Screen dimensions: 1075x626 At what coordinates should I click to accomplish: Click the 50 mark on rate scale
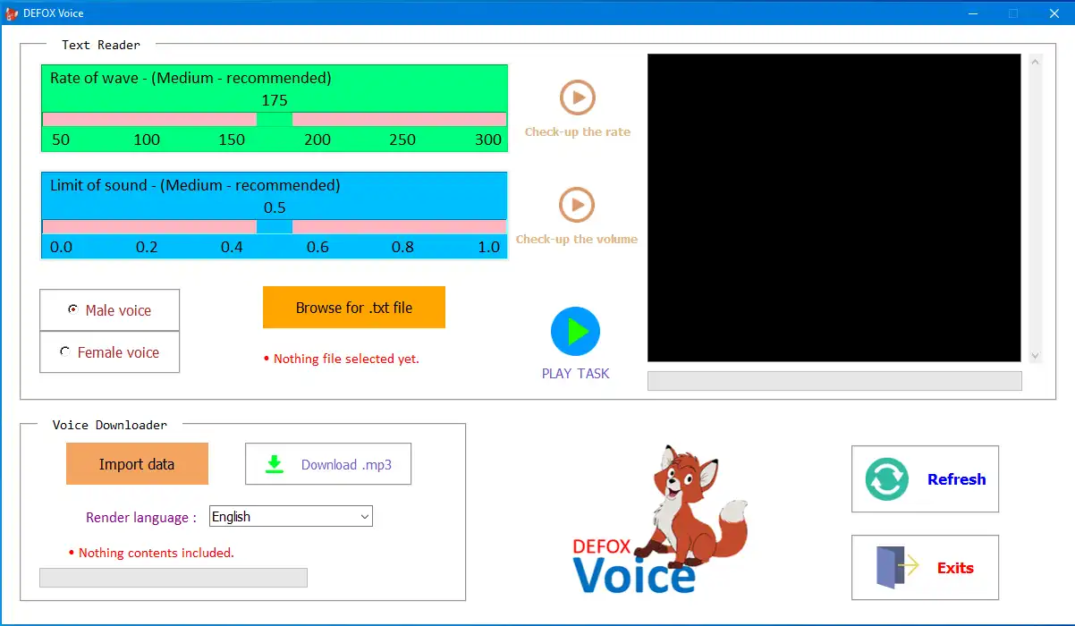coord(61,140)
